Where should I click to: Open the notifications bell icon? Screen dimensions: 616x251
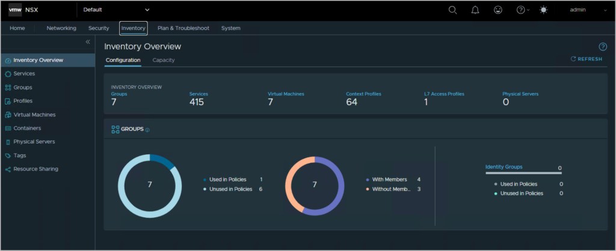475,10
